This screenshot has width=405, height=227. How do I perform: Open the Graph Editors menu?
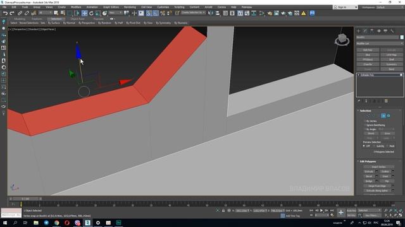click(x=111, y=7)
